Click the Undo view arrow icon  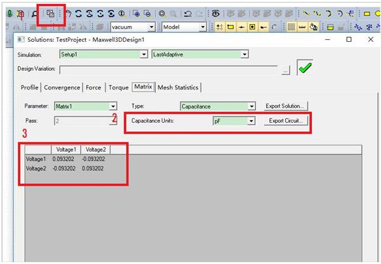point(188,13)
